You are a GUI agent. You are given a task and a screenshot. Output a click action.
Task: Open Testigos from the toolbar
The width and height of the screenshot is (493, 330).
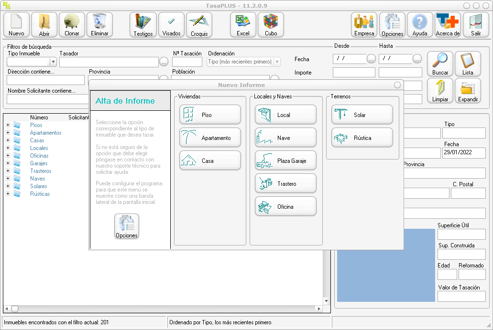tap(143, 25)
